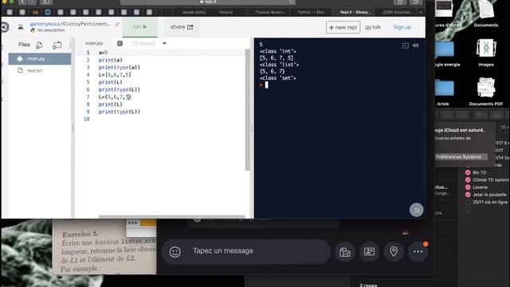Image resolution: width=510 pixels, height=287 pixels.
Task: Check the '25/11 cip en ligne' reminder
Action: (x=468, y=202)
